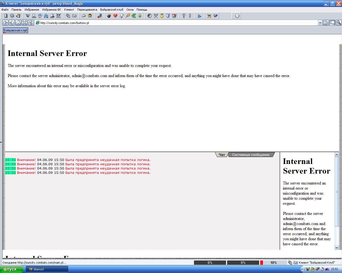Stop loading with the X navigation button

point(24,23)
